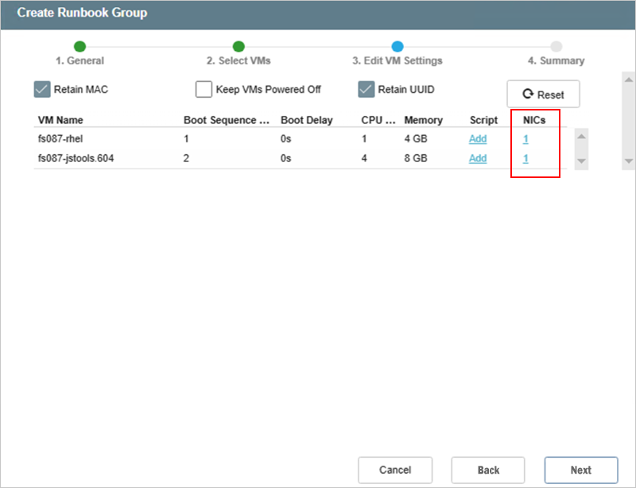Viewport: 636px width, 488px height.
Task: Click the General step circle indicator
Action: (79, 47)
